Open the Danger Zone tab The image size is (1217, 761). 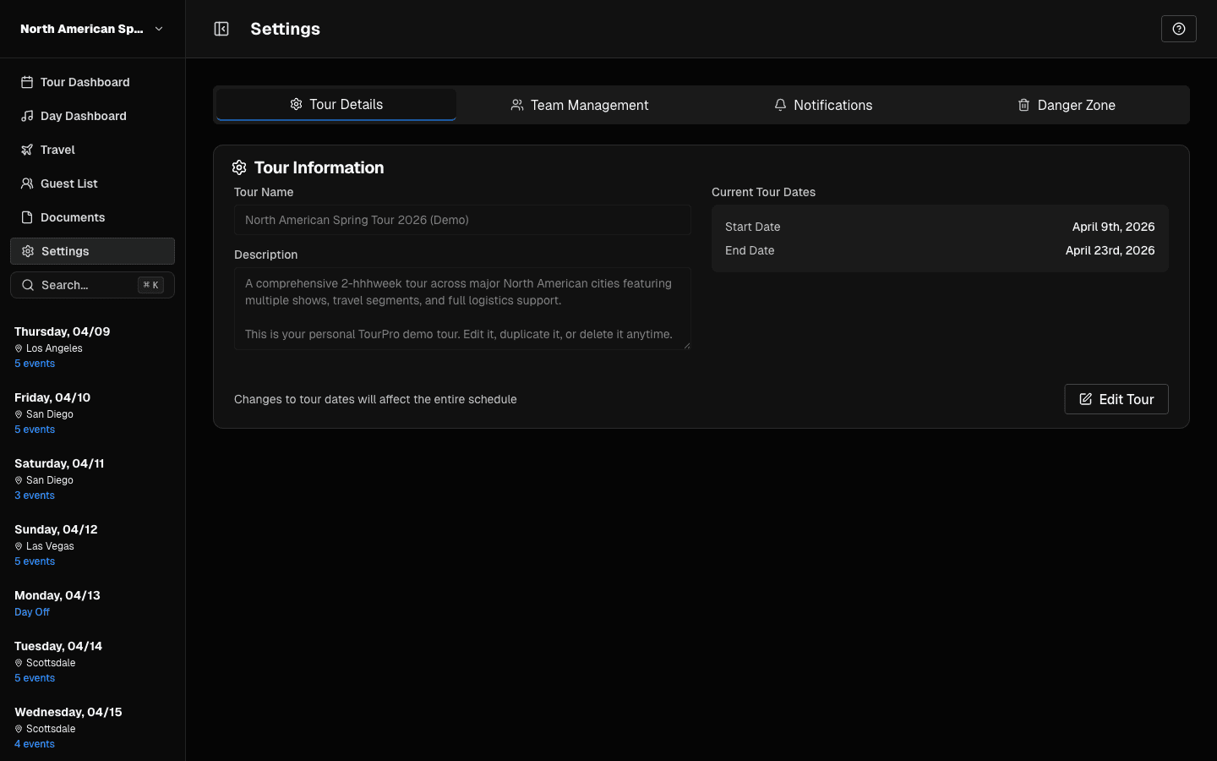coord(1066,105)
